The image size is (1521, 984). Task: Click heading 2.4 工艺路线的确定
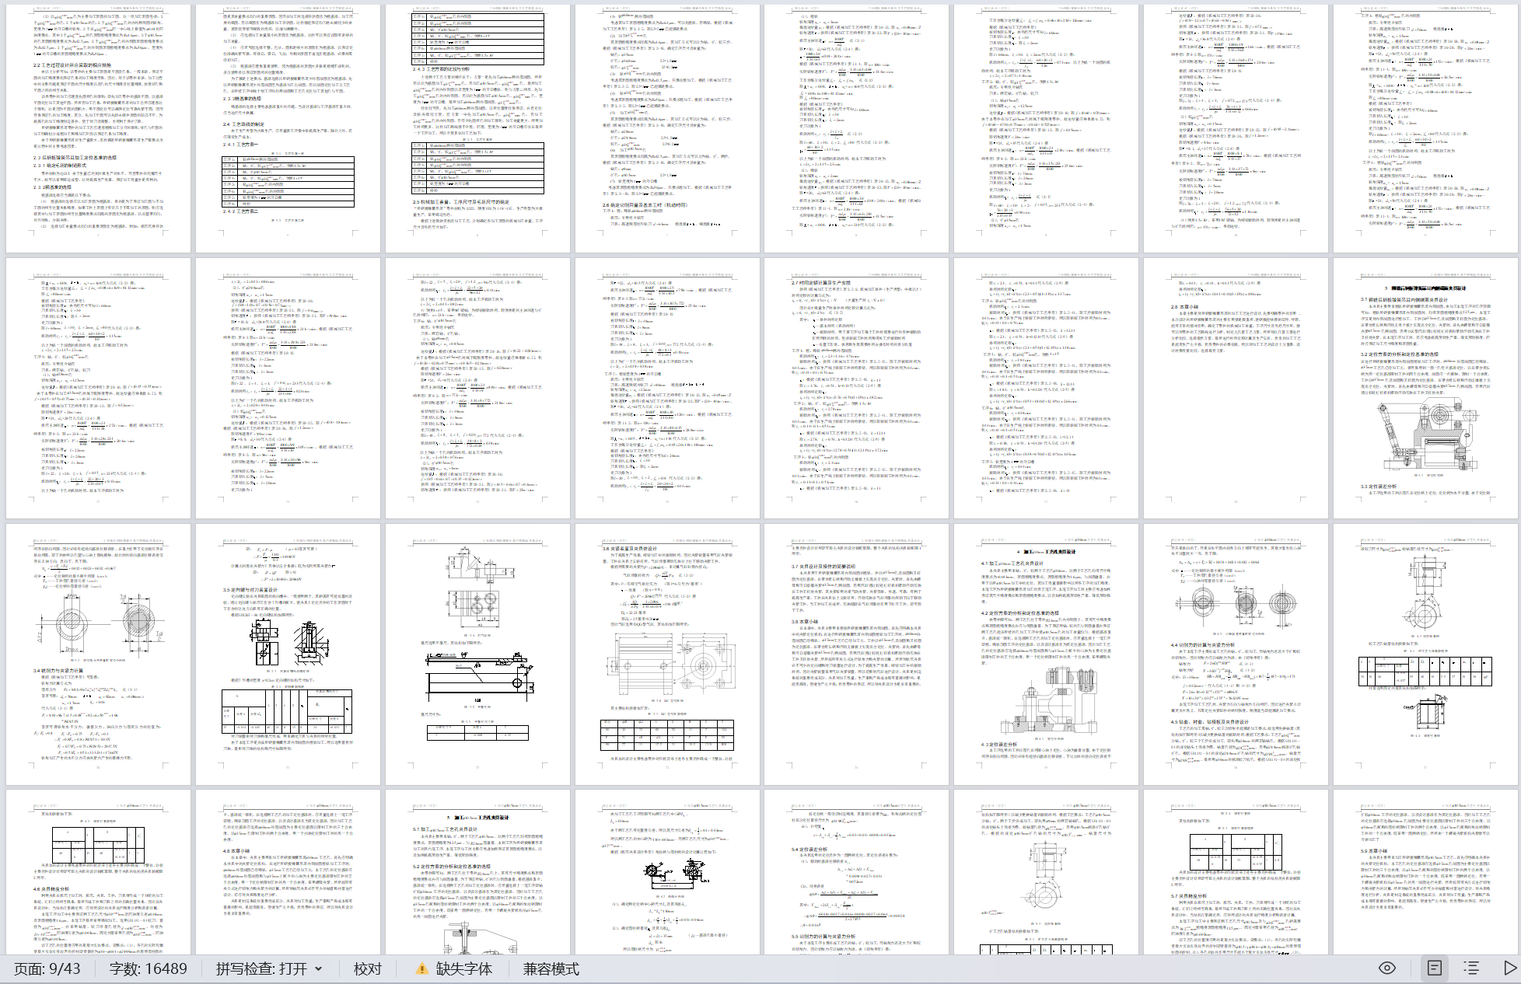(x=243, y=124)
